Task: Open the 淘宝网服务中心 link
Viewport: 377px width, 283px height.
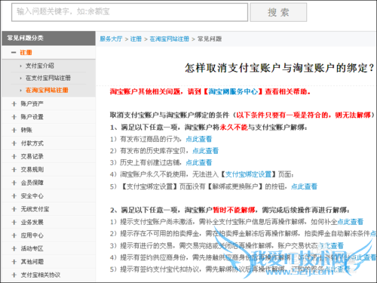Action: (233, 91)
